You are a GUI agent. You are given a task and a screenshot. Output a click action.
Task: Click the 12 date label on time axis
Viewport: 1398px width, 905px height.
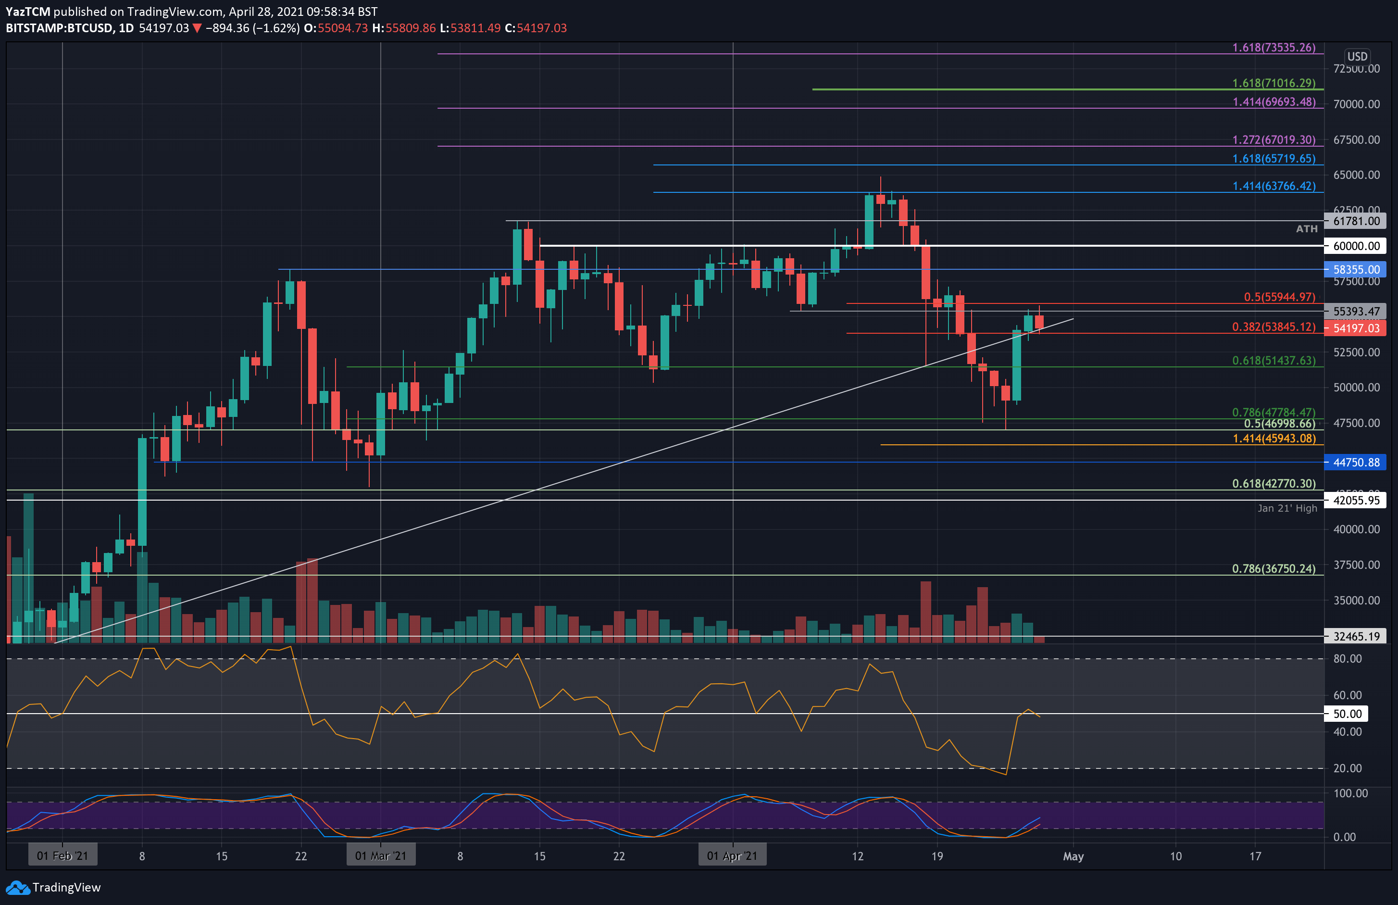tap(858, 857)
